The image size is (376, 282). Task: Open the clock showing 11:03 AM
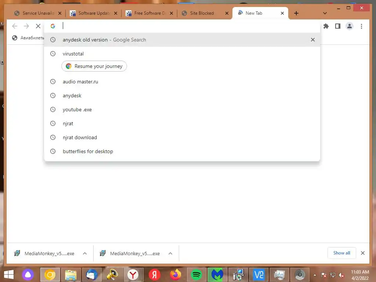[x=360, y=275]
